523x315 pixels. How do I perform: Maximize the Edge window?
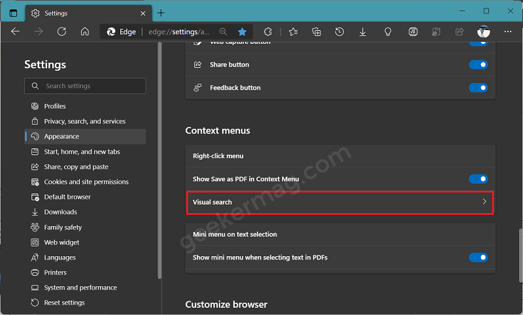486,11
